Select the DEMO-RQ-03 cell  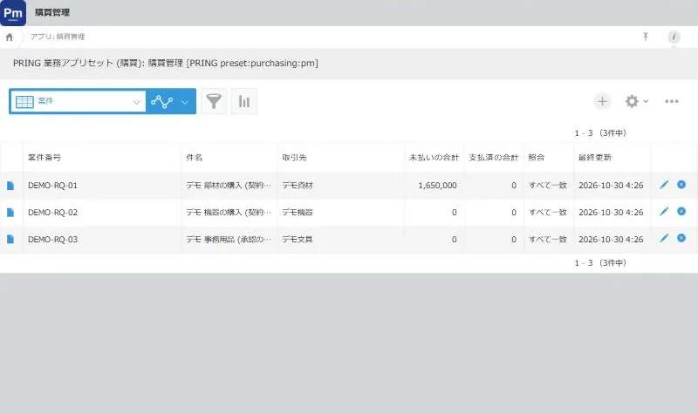102,239
